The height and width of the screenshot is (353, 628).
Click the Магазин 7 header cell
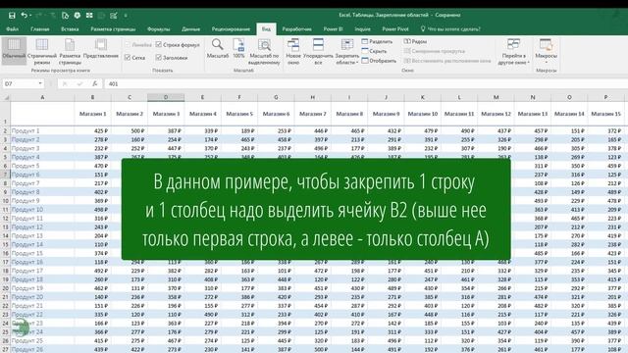coord(312,114)
